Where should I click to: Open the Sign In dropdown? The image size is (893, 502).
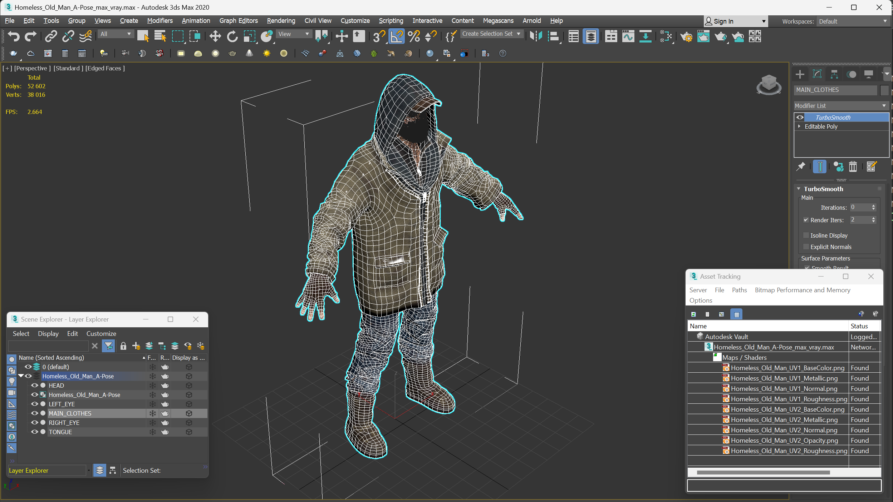[x=735, y=21]
